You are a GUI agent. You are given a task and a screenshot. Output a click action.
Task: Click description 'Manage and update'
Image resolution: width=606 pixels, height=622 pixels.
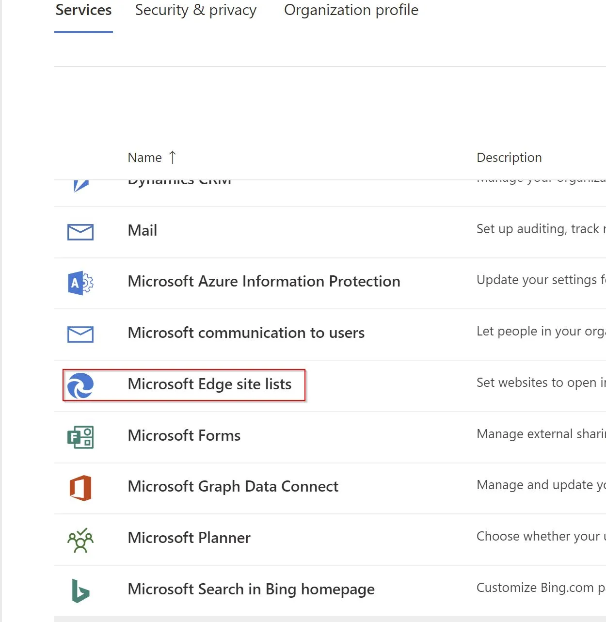[541, 485]
